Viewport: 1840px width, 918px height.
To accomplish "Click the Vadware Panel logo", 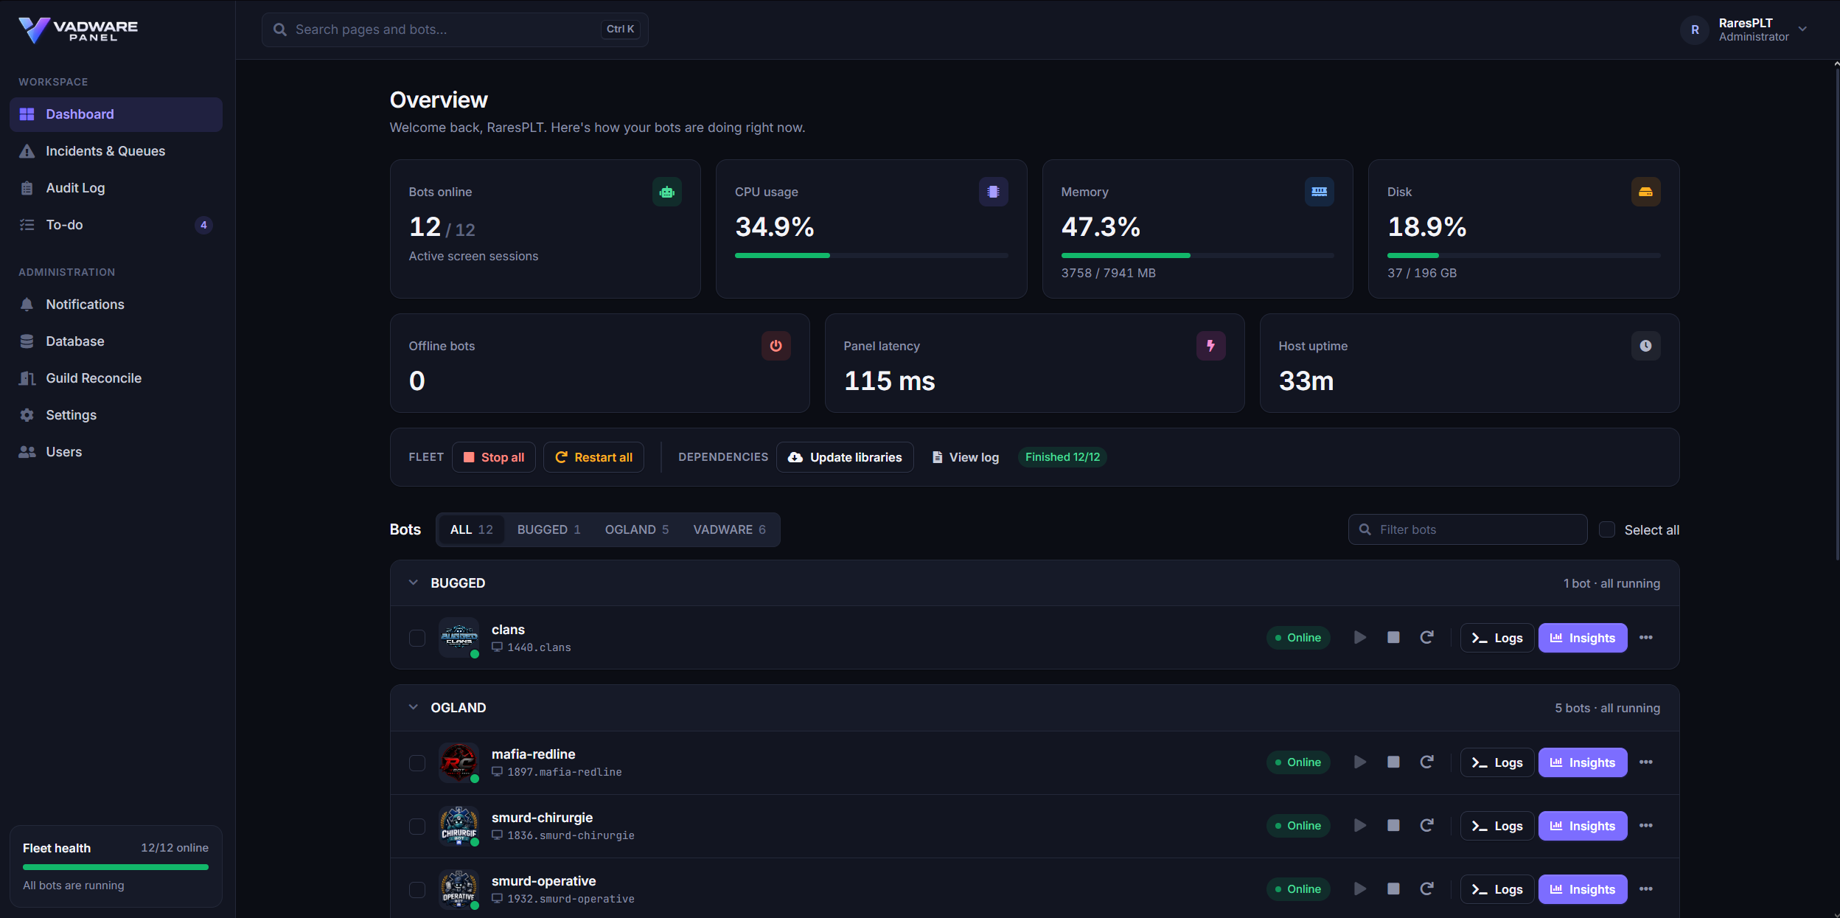I will (x=78, y=30).
